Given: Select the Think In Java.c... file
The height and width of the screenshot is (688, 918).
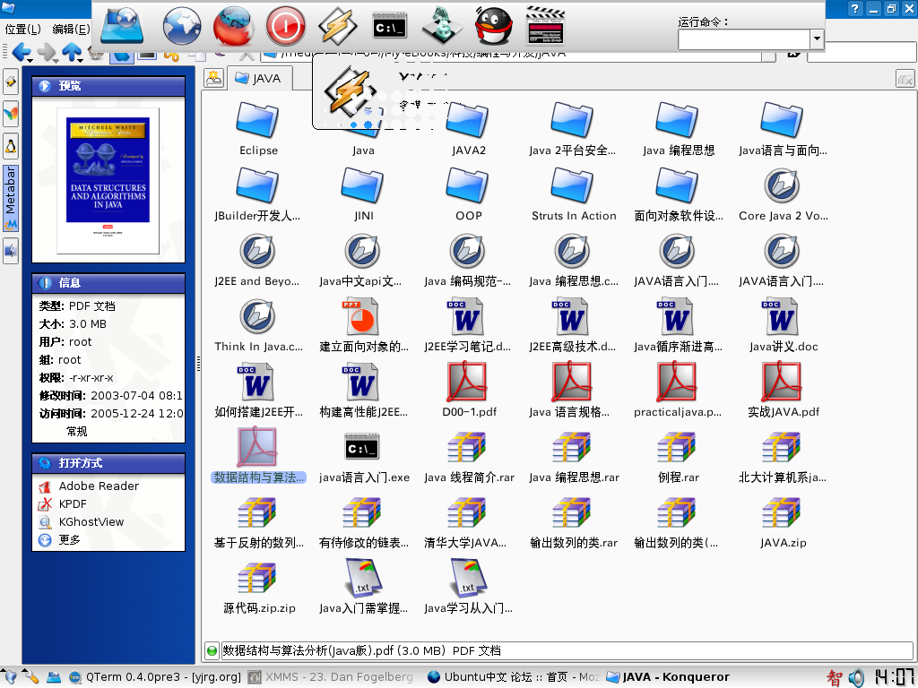Looking at the screenshot, I should [258, 325].
